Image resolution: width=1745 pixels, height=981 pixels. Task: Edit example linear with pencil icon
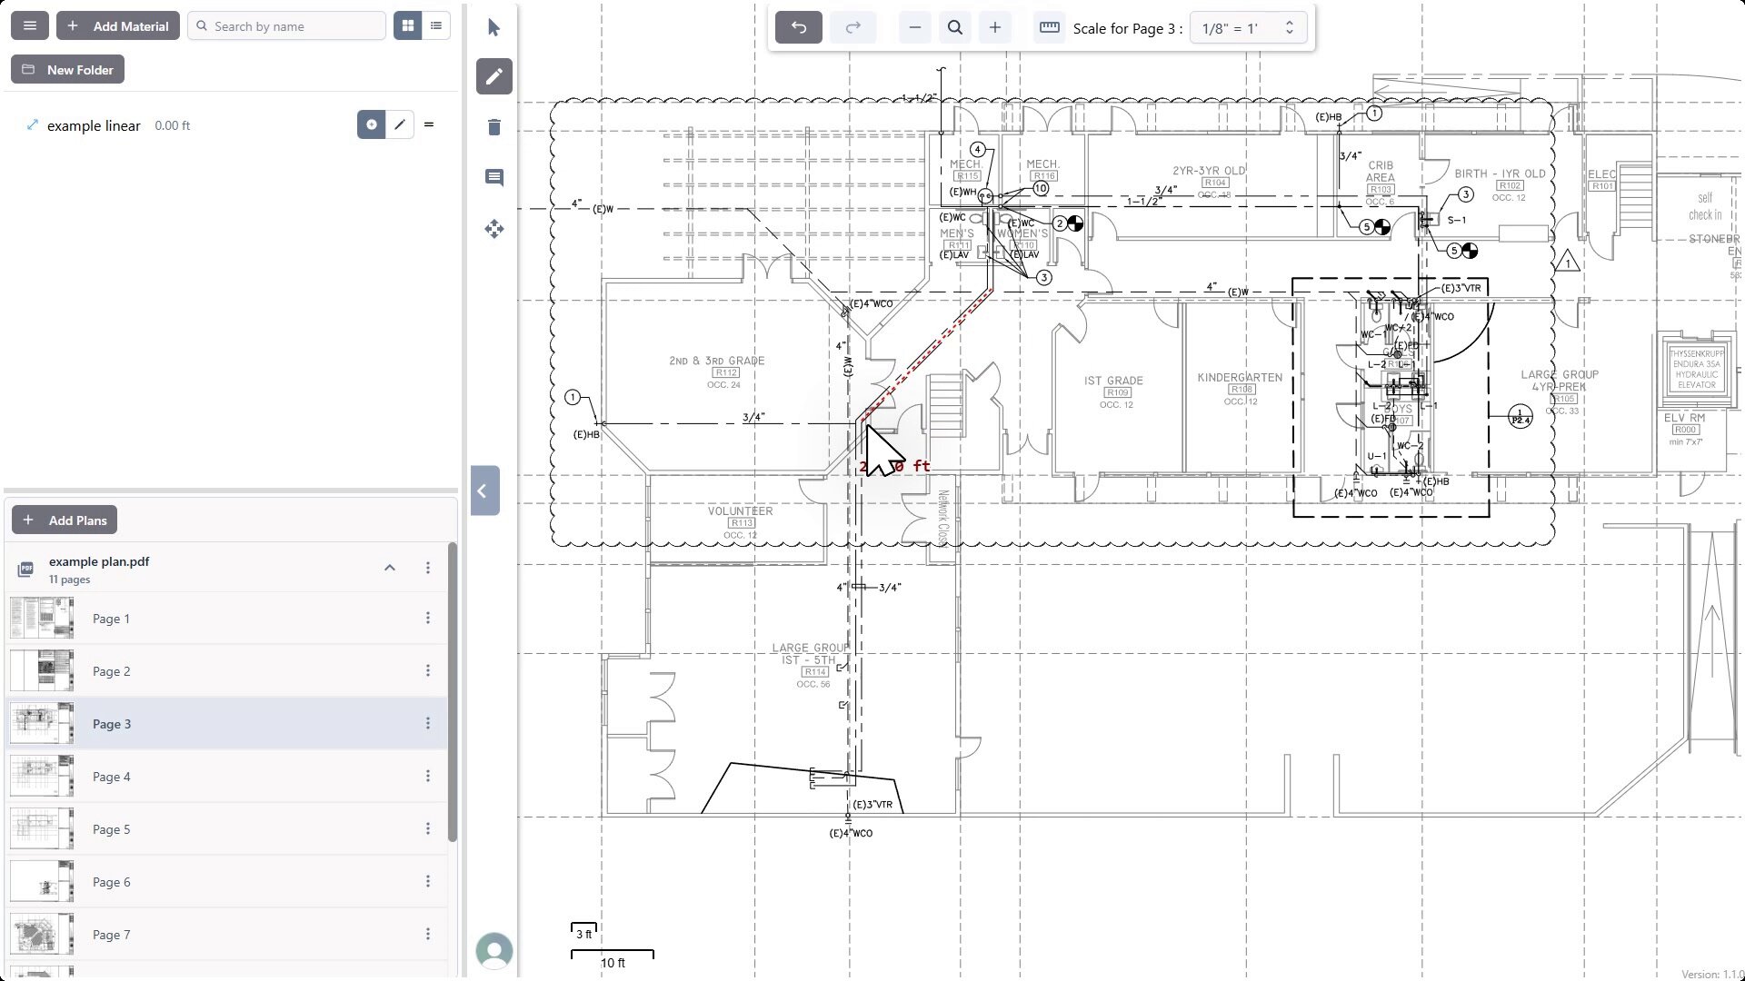coord(400,124)
